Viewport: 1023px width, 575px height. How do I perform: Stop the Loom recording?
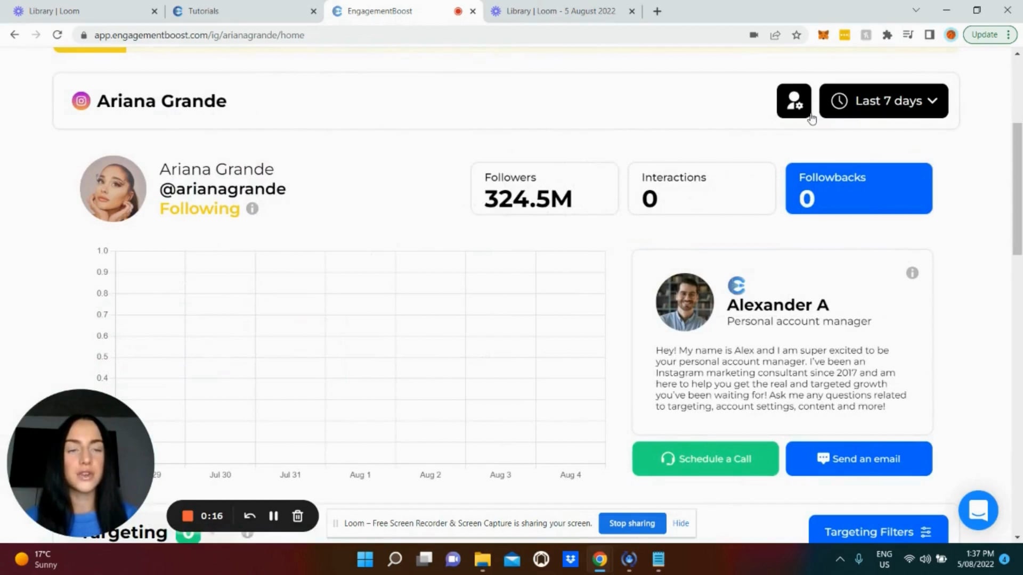(x=188, y=515)
